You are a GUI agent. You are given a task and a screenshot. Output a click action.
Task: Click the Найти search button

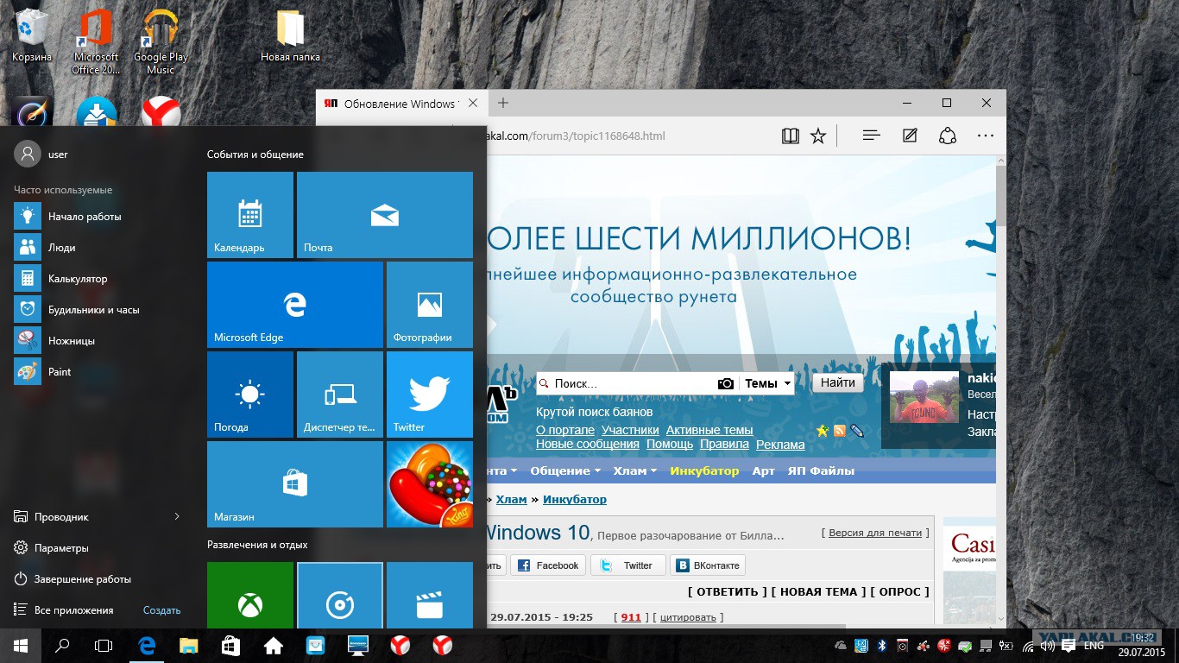(837, 382)
